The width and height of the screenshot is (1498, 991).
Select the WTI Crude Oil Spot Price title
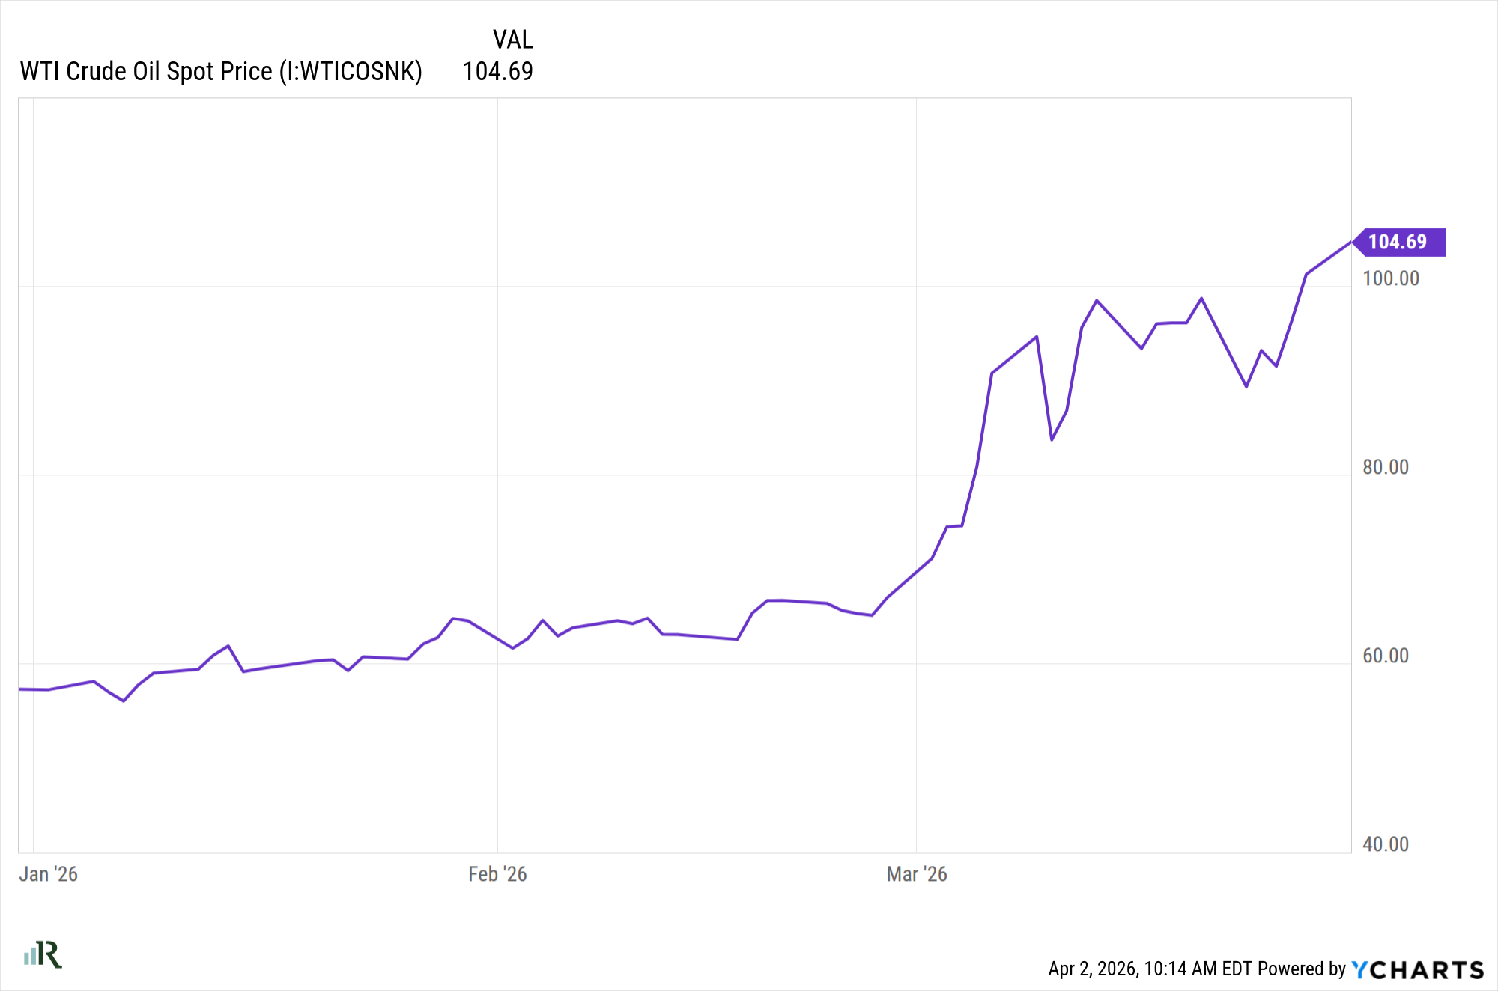pos(146,72)
